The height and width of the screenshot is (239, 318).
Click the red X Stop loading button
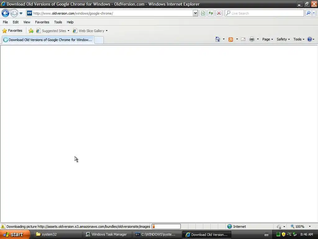(219, 13)
